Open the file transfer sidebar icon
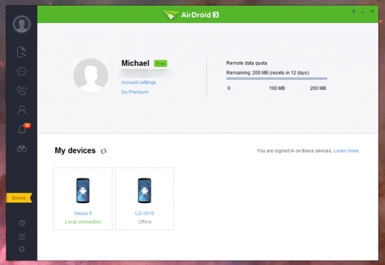This screenshot has height=265, width=385. click(22, 52)
